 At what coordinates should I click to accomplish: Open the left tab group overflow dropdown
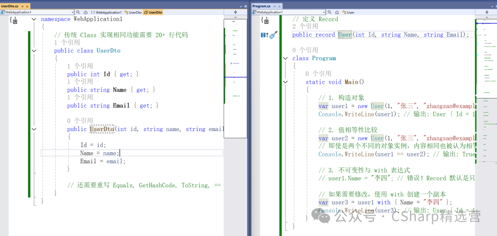241,6
